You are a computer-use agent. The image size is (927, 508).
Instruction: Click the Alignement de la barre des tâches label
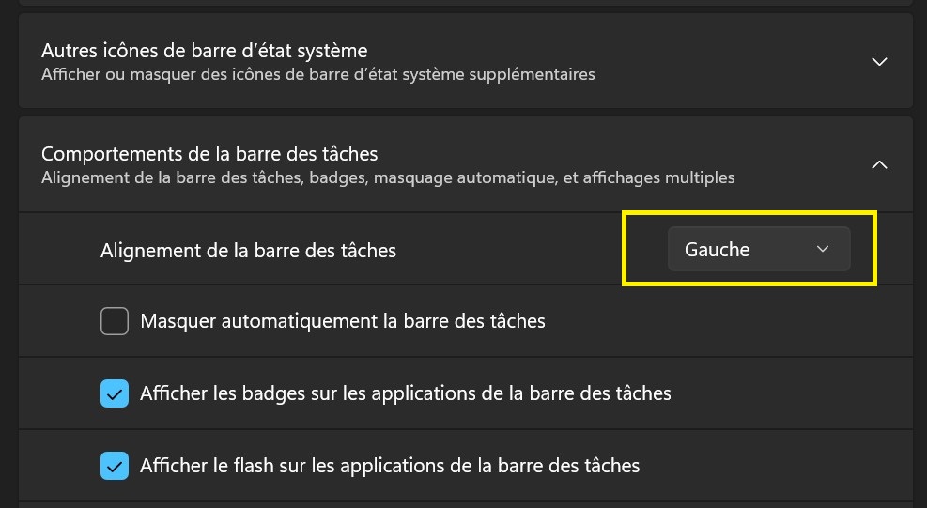coord(248,251)
